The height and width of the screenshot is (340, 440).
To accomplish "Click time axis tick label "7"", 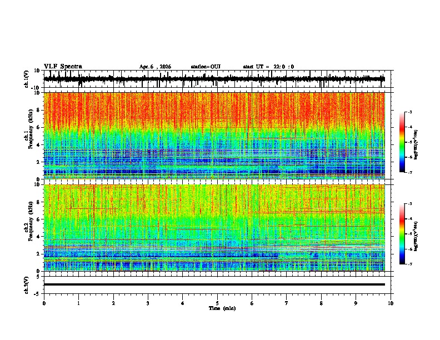I will click(287, 303).
